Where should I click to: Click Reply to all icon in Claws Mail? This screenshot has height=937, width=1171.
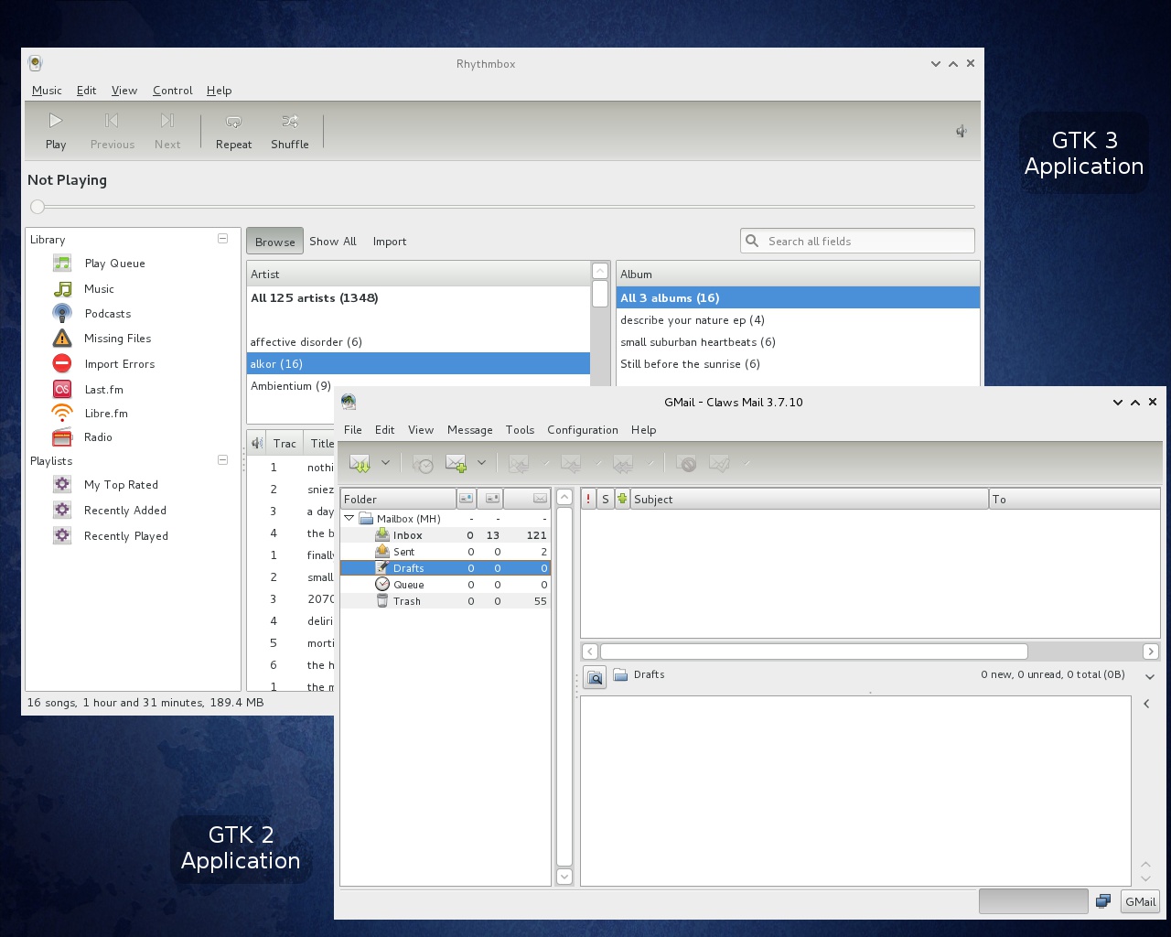(x=572, y=464)
